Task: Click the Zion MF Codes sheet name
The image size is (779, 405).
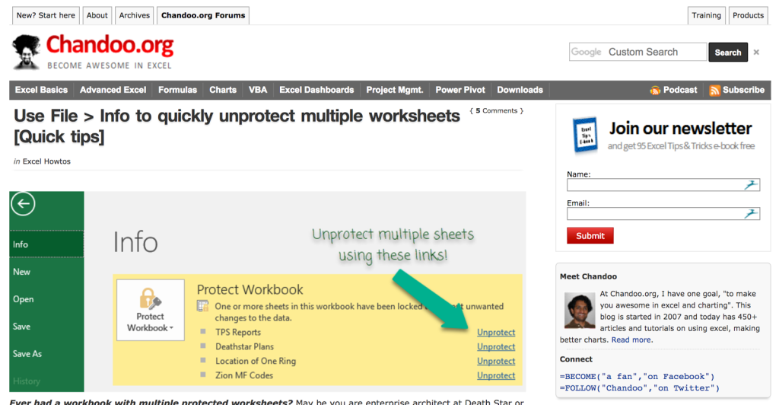Action: tap(244, 375)
